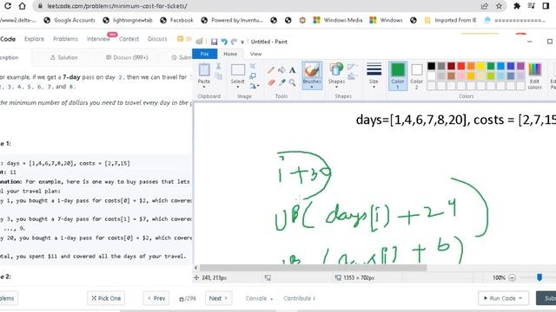Undo last action in Paint's title bar
The height and width of the screenshot is (312, 556).
tap(224, 42)
